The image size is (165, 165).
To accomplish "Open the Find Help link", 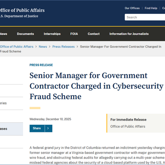I will click(x=151, y=8).
